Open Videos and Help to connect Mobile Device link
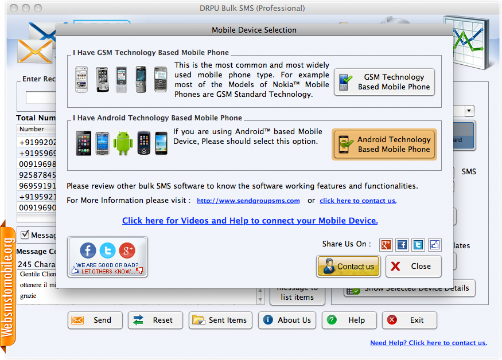This screenshot has width=502, height=360. 250,221
